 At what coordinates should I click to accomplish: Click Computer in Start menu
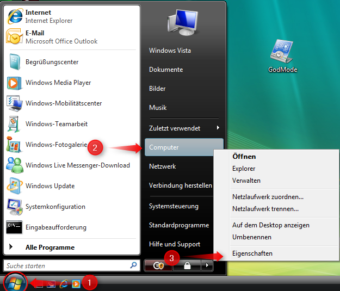[x=184, y=147]
